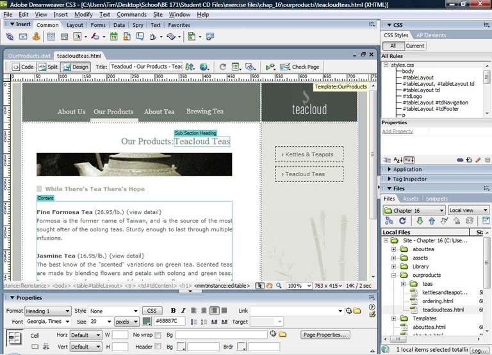Click the Add Property link
The height and width of the screenshot is (355, 492).
(x=398, y=131)
